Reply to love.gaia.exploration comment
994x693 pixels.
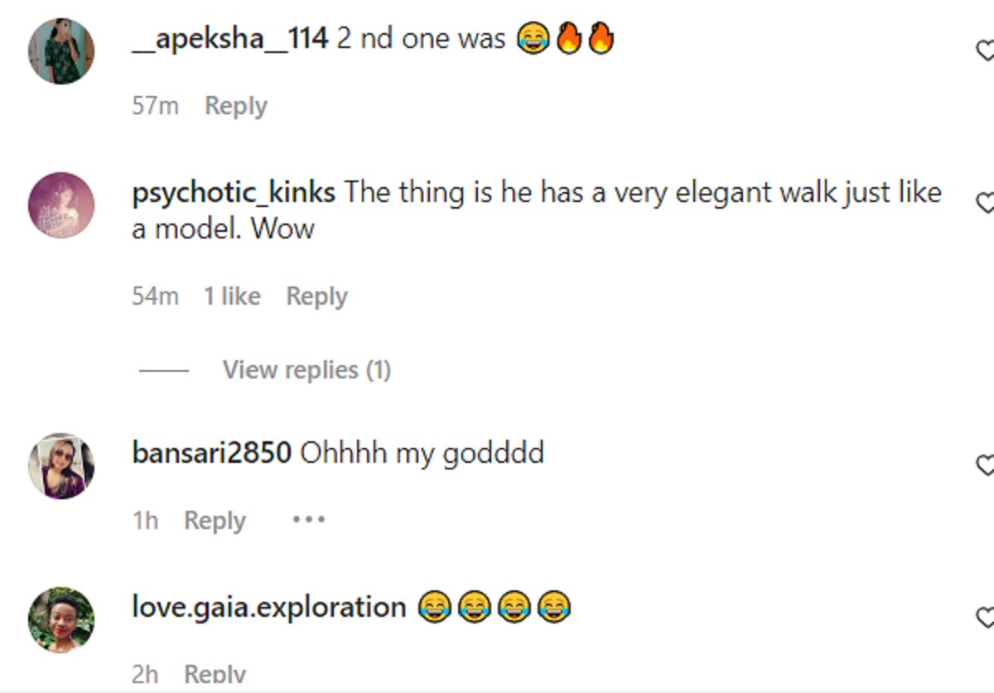pos(215,675)
